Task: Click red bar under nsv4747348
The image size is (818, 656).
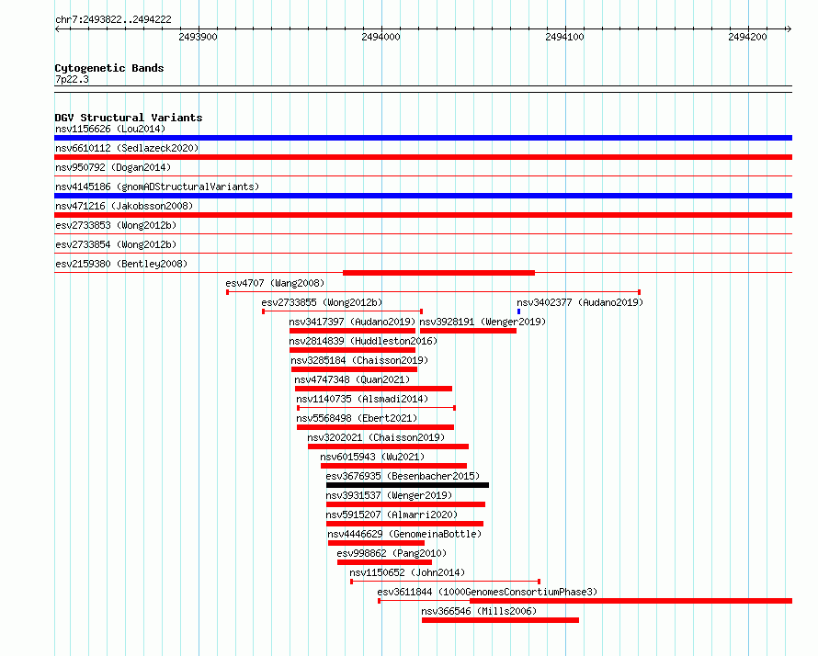Action: (373, 389)
